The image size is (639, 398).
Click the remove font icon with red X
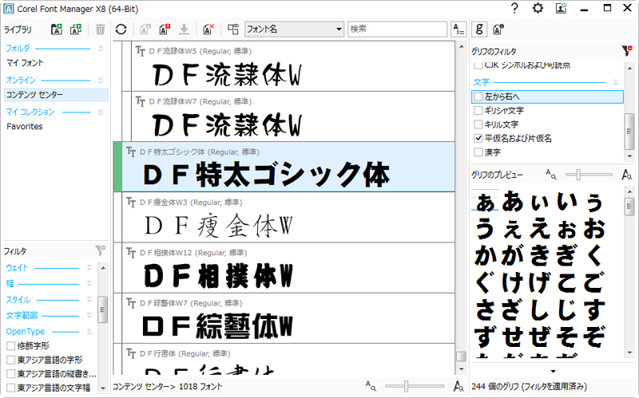(208, 30)
